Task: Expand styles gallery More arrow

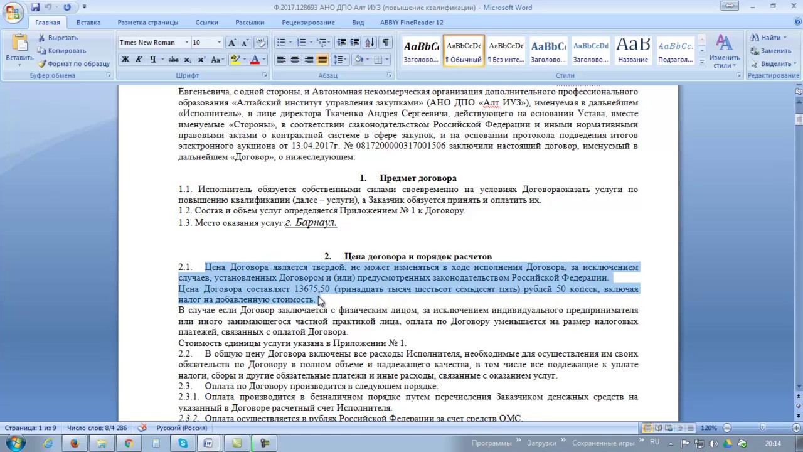Action: (x=702, y=62)
